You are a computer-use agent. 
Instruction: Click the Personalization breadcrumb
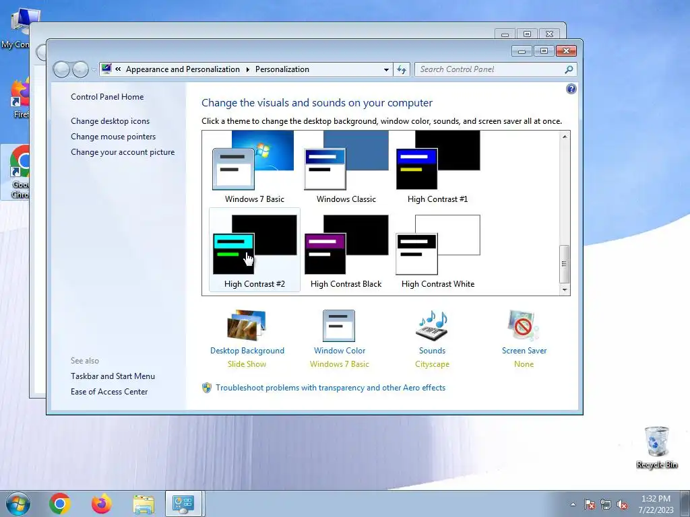coord(282,69)
